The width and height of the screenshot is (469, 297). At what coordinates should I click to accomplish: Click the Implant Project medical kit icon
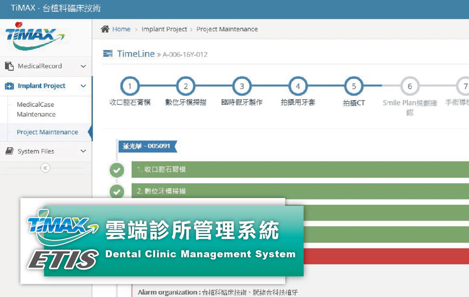click(9, 86)
